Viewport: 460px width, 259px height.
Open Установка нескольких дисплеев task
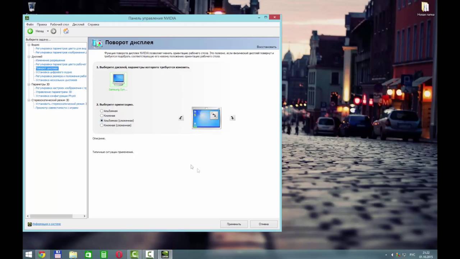point(56,80)
